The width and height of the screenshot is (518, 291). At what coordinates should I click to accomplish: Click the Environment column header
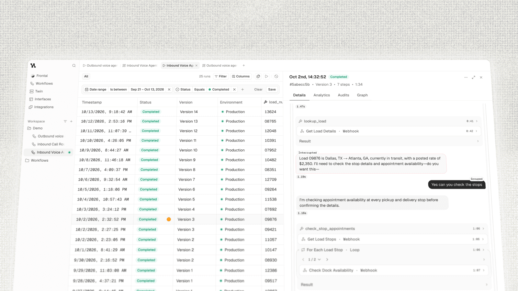pyautogui.click(x=231, y=102)
